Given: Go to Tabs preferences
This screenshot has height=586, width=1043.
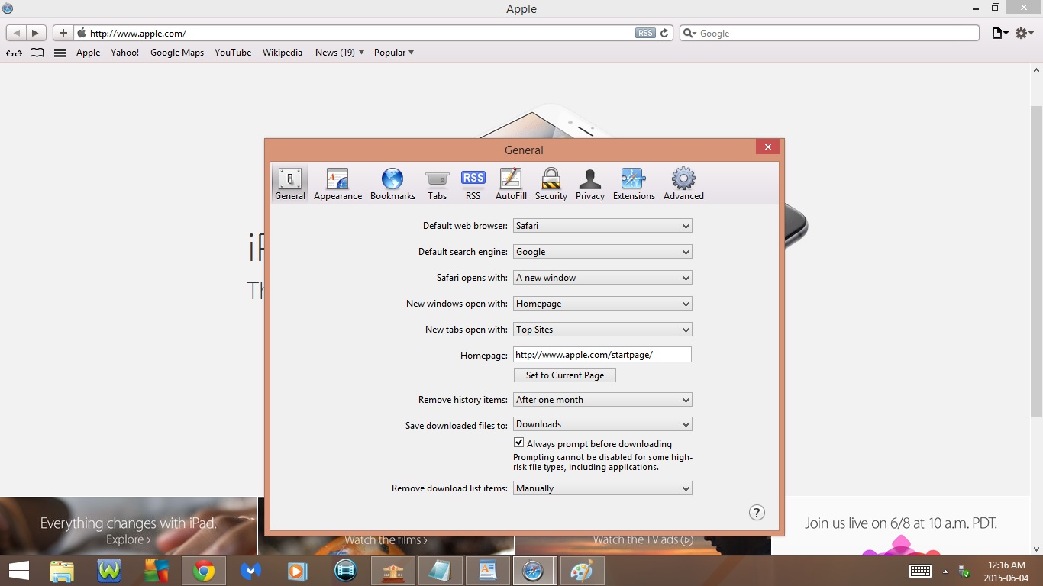Looking at the screenshot, I should coord(437,185).
